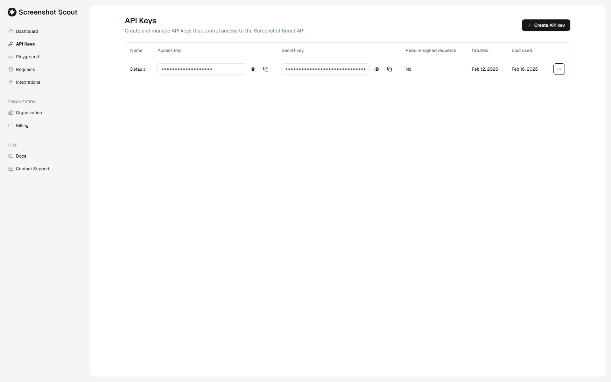Select API Keys in the navigation menu

(x=25, y=44)
